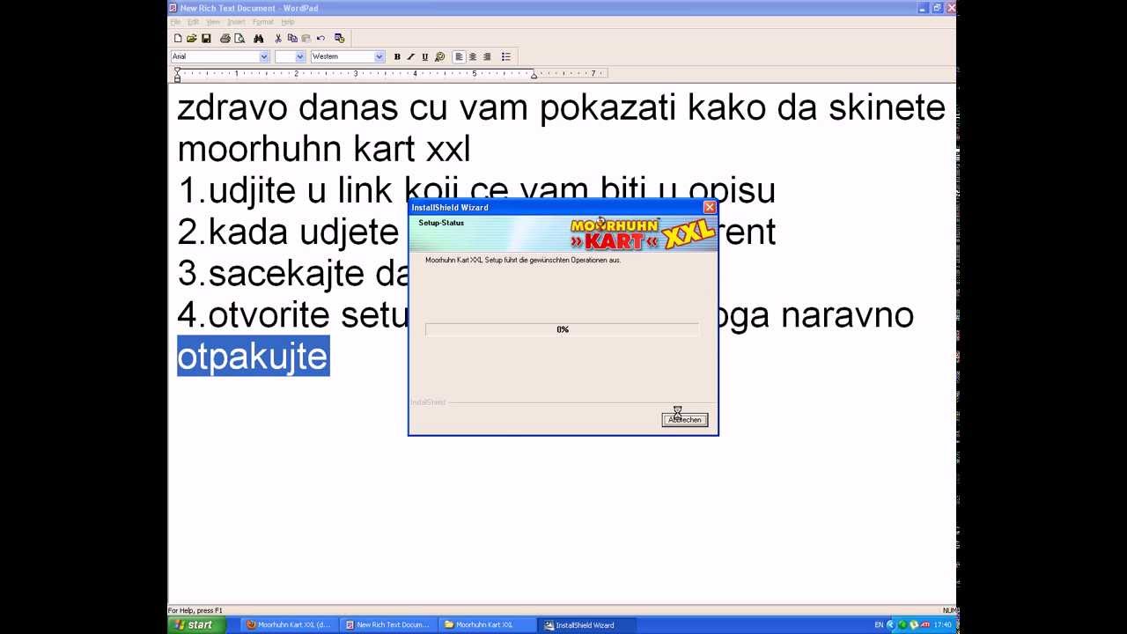Expand the Western font script dropdown
This screenshot has height=634, width=1127.
pos(379,56)
